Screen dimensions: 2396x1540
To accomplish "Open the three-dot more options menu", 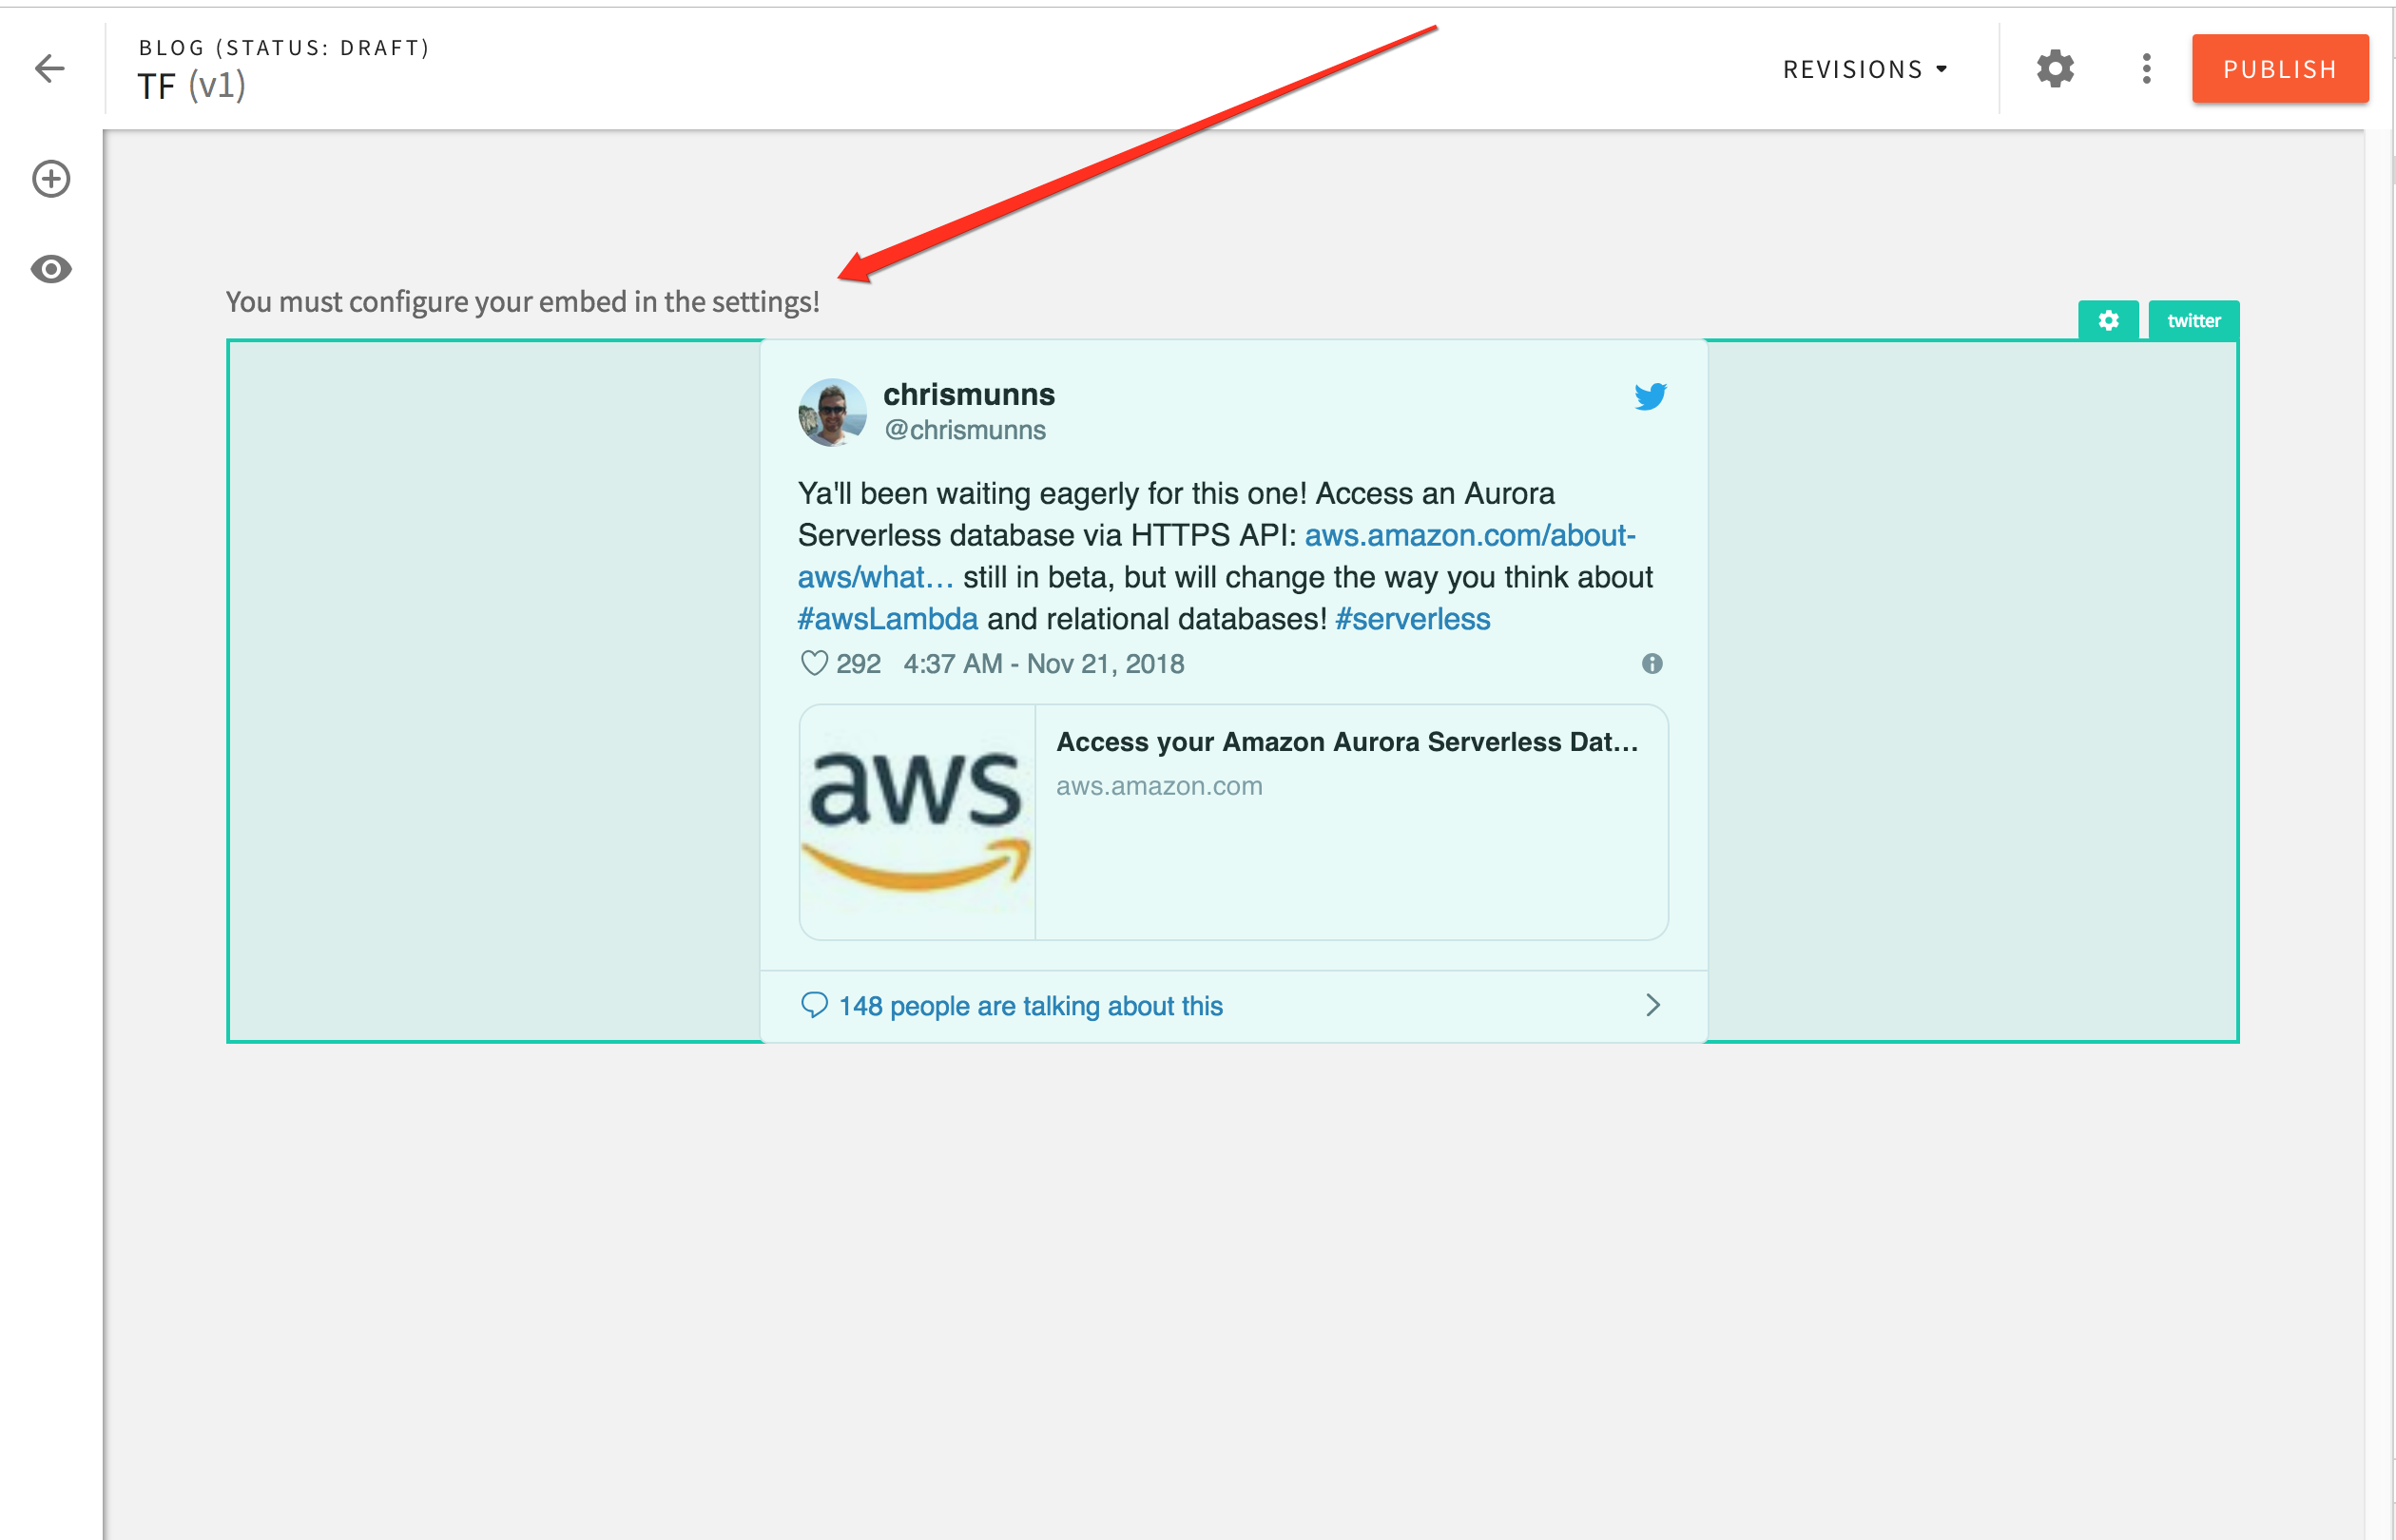I will [x=2146, y=68].
